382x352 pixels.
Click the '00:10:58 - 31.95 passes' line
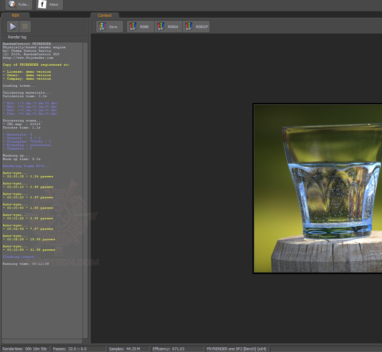[x=29, y=250]
